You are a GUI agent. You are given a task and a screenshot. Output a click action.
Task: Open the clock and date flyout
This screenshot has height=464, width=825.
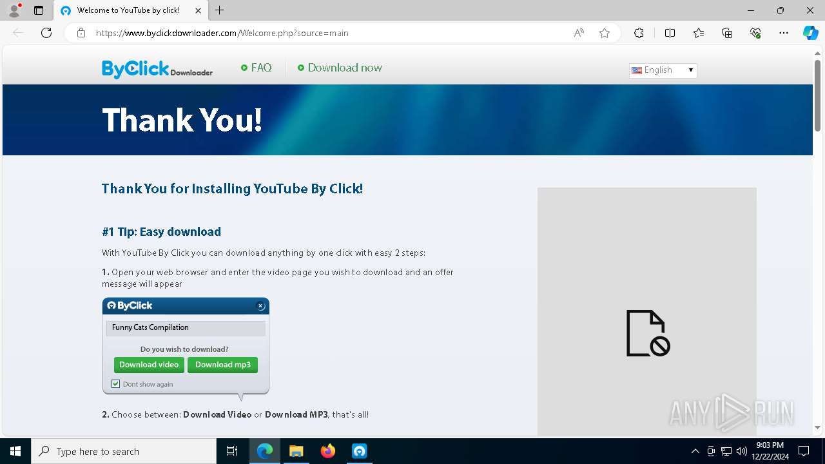point(770,451)
